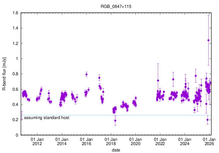Select the 2016 peak data point near 0.8
The image size is (219, 153).
point(86,74)
